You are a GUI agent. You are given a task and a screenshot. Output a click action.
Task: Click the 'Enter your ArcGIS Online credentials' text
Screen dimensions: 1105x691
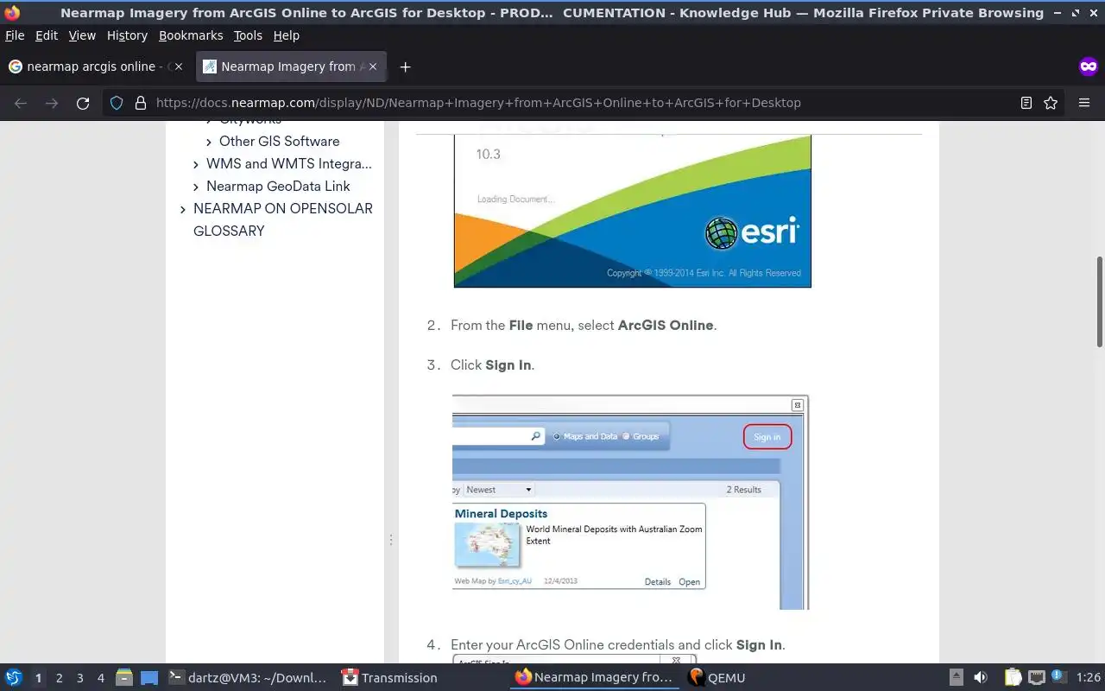pyautogui.click(x=617, y=645)
